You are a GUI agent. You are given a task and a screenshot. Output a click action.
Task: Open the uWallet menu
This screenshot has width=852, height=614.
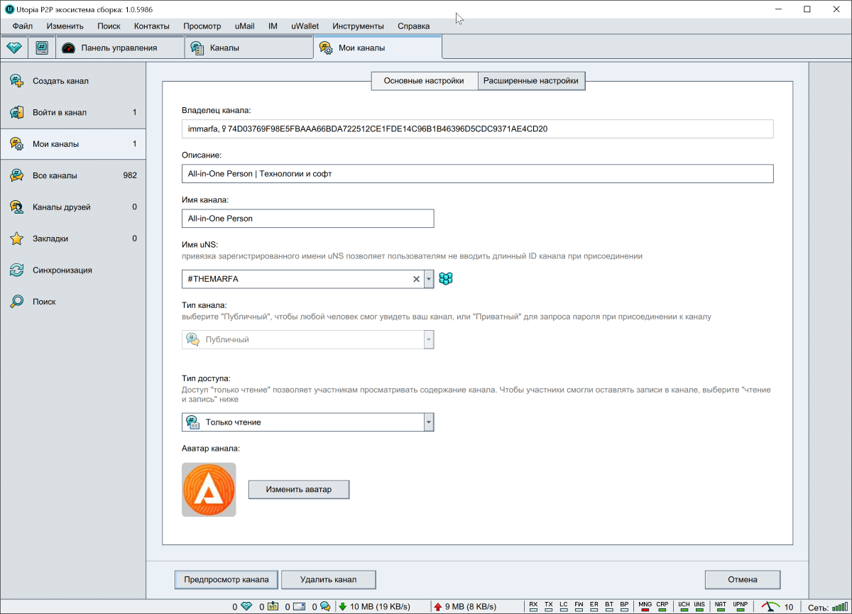[x=305, y=26]
